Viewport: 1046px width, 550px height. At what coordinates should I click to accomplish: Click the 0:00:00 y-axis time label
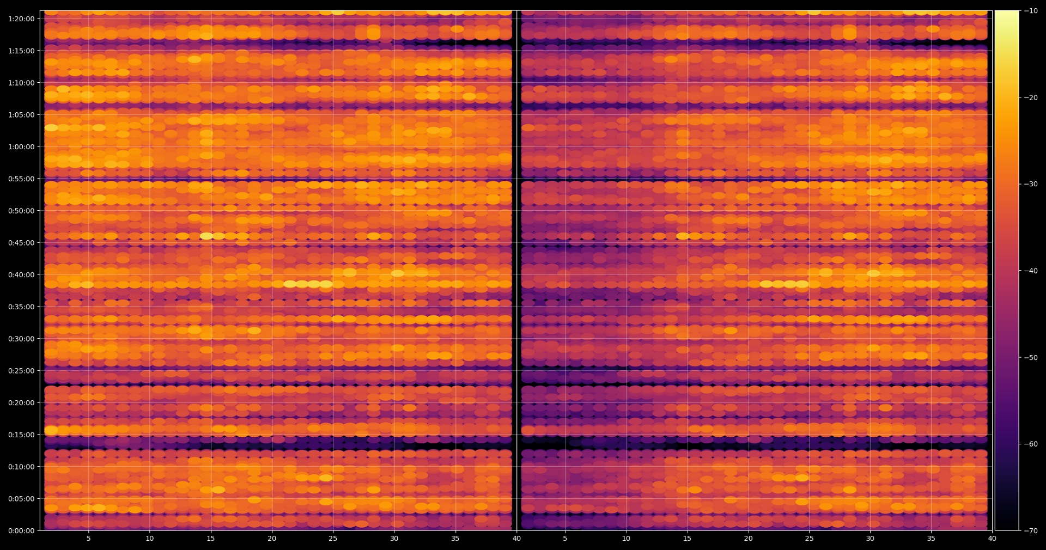click(21, 531)
